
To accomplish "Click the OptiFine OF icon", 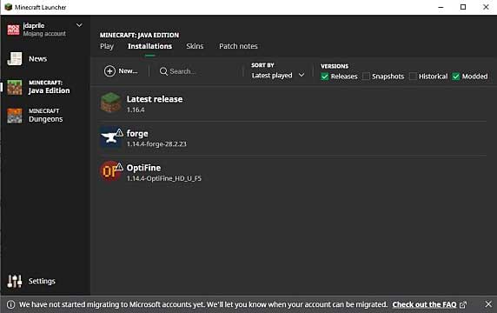I will pos(110,171).
